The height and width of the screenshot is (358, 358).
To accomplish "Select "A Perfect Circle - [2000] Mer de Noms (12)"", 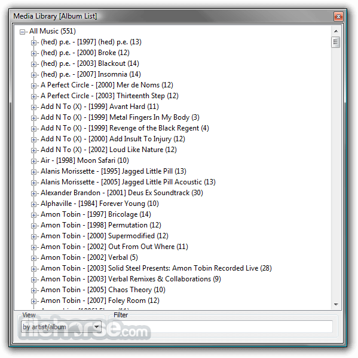I will (x=107, y=85).
